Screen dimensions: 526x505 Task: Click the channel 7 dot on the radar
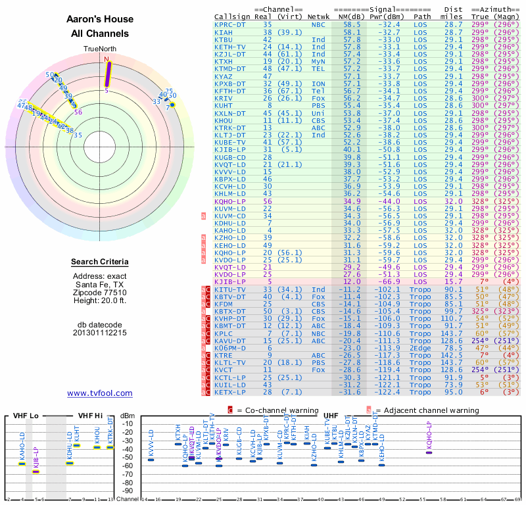tap(172, 105)
